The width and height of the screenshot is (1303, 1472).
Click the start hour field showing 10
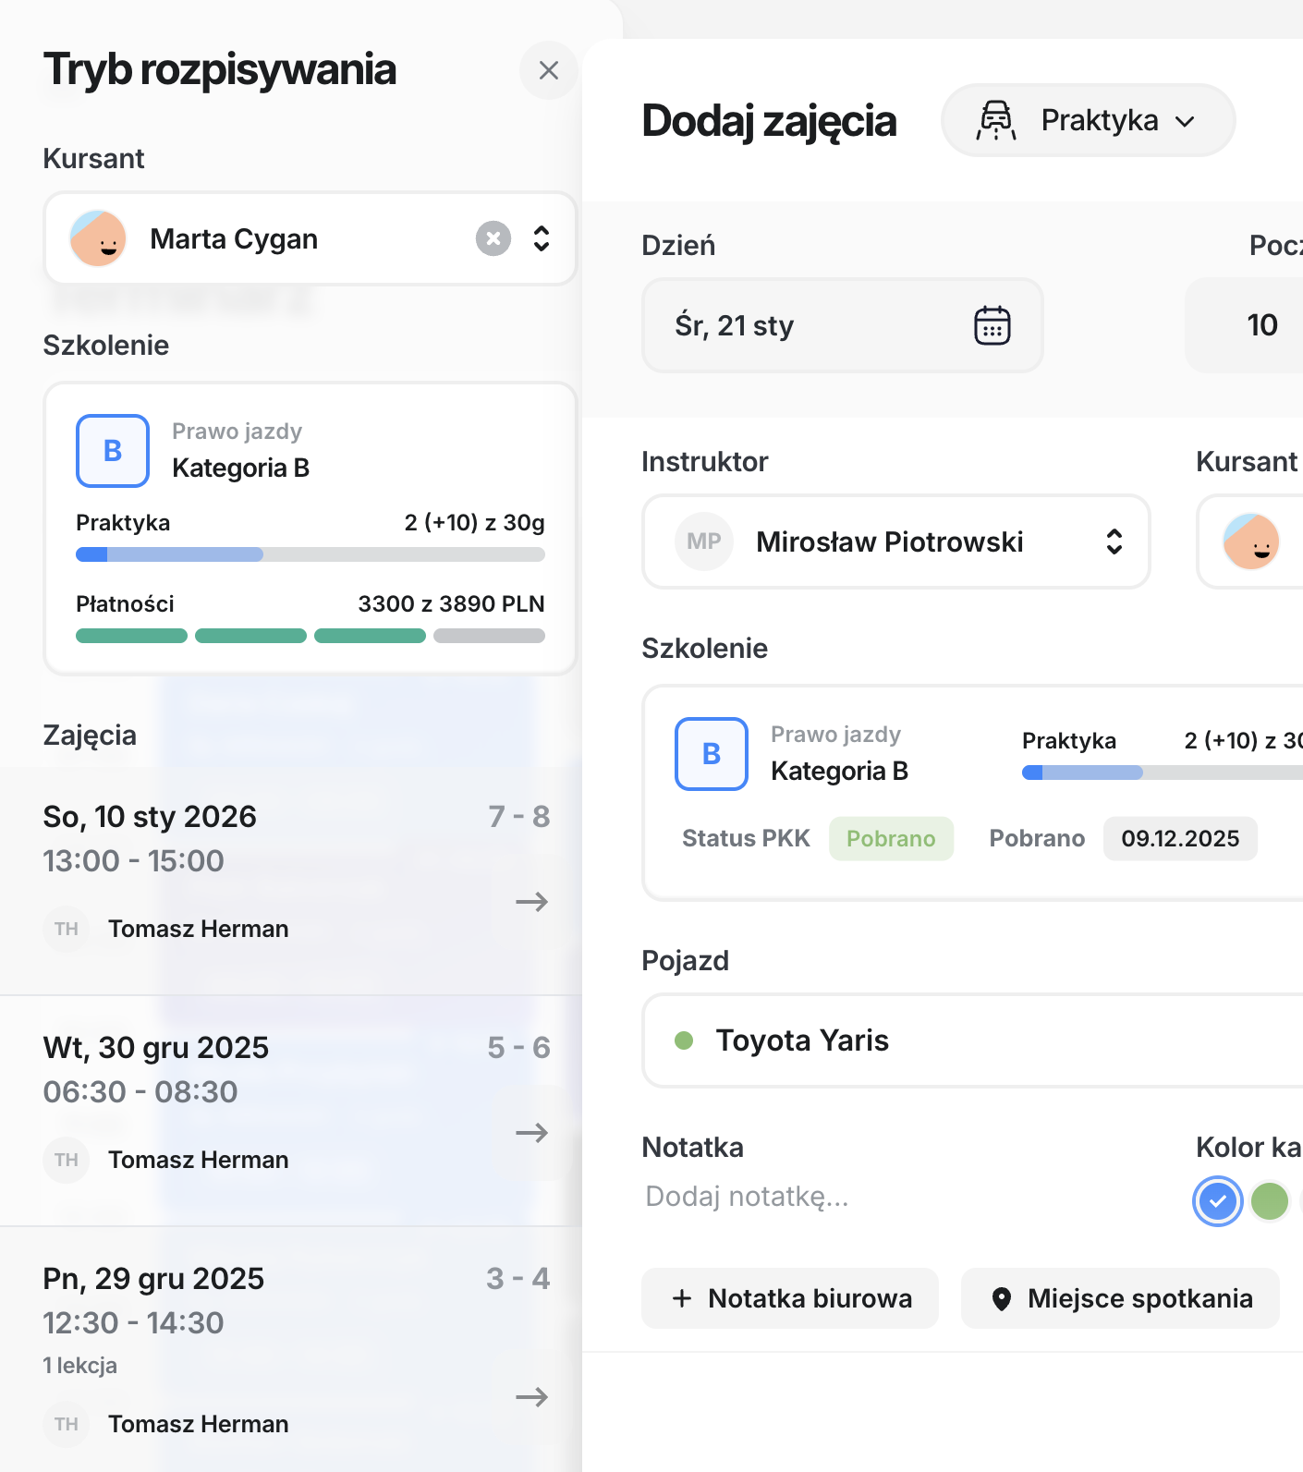[x=1261, y=325]
